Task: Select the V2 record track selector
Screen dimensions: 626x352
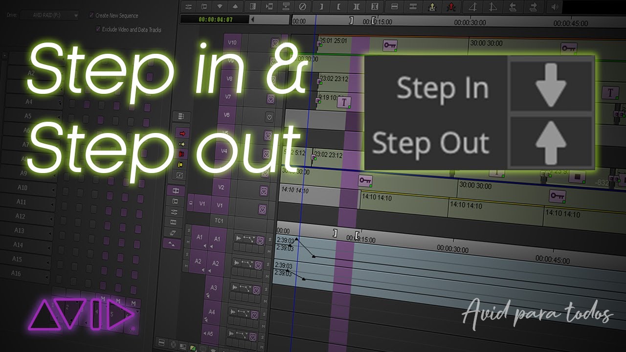Action: (221, 188)
